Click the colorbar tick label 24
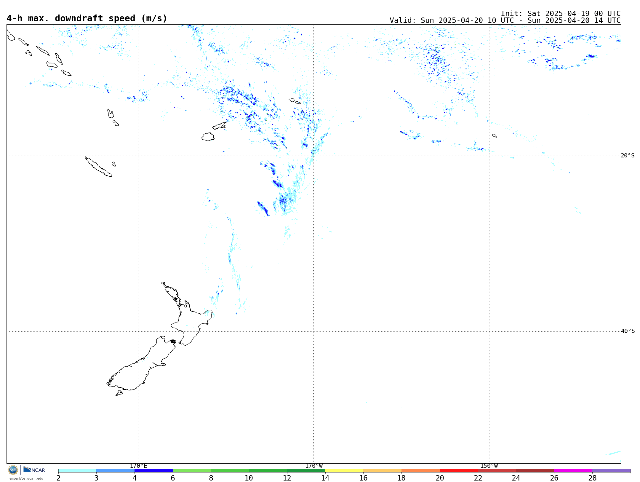The image size is (640, 482). point(516,478)
